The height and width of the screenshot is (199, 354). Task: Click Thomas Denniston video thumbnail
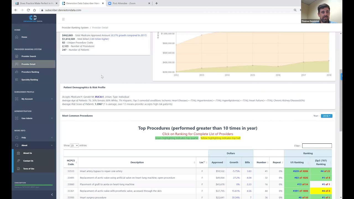(x=322, y=12)
